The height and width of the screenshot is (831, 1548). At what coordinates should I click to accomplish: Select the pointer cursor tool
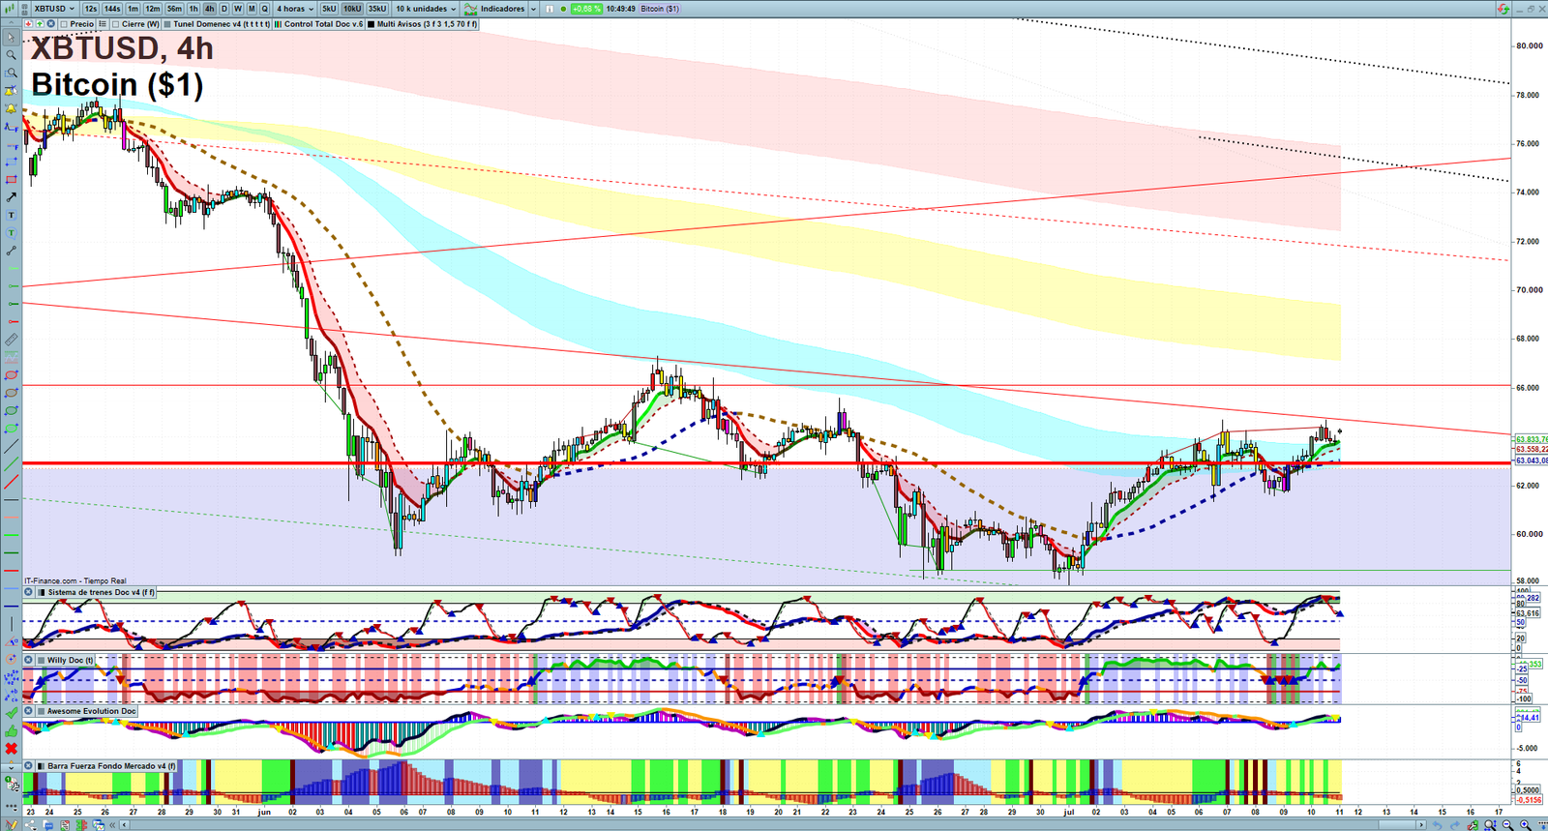click(x=12, y=37)
